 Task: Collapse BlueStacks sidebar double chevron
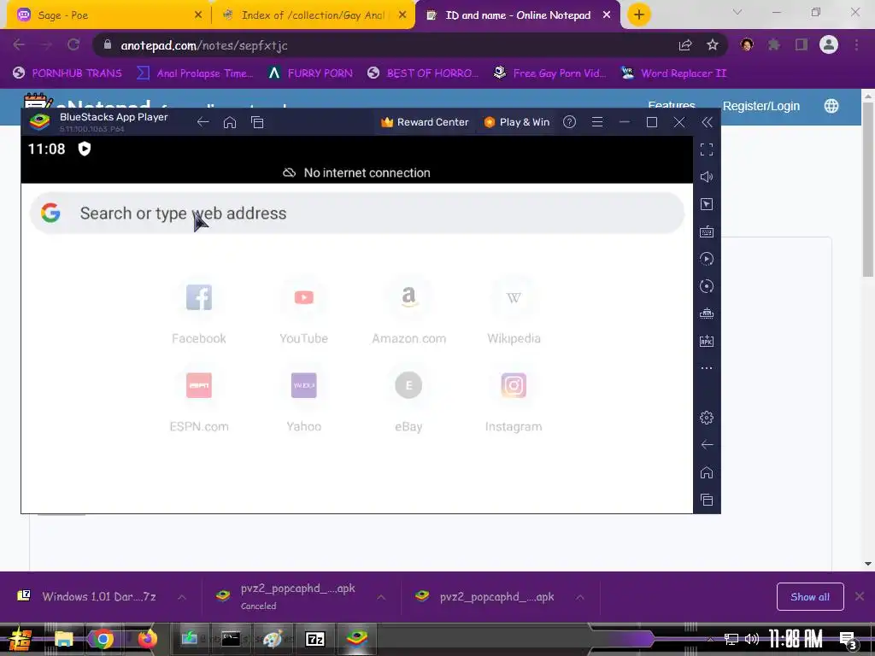707,122
